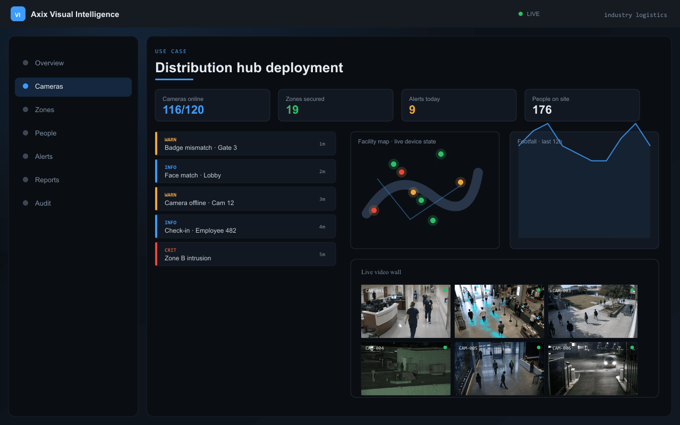Open the video feed between CAM-001 and CAM-003

pos(499,311)
